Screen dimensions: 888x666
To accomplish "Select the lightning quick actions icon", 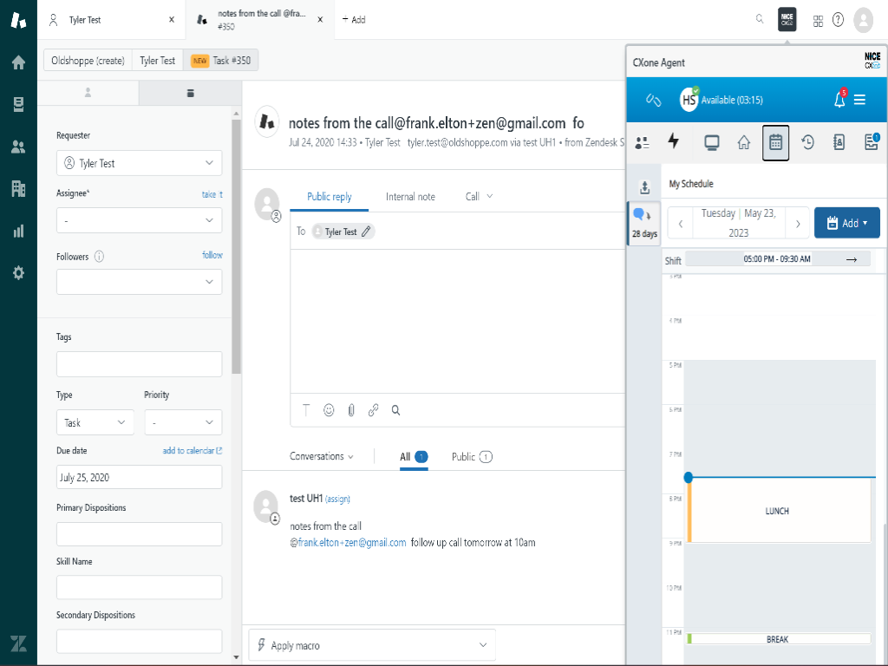I will coord(674,142).
